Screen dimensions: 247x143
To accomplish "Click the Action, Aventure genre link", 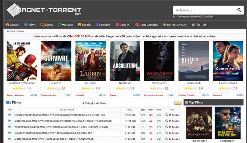I will click(15, 95).
